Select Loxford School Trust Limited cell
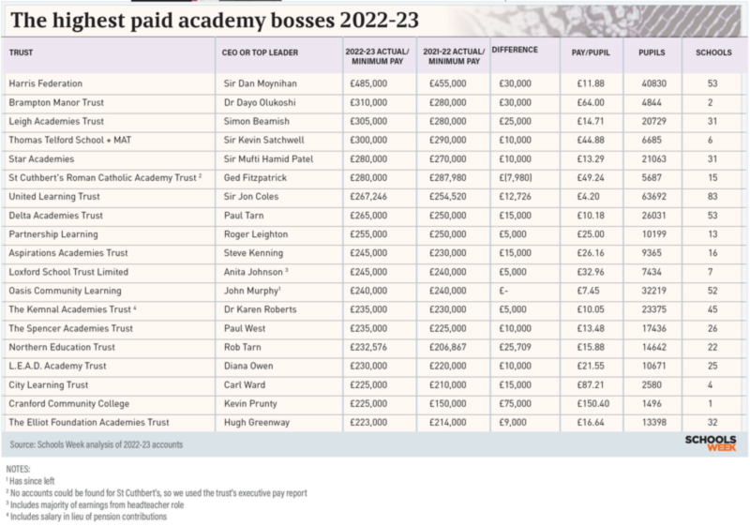 (x=68, y=272)
